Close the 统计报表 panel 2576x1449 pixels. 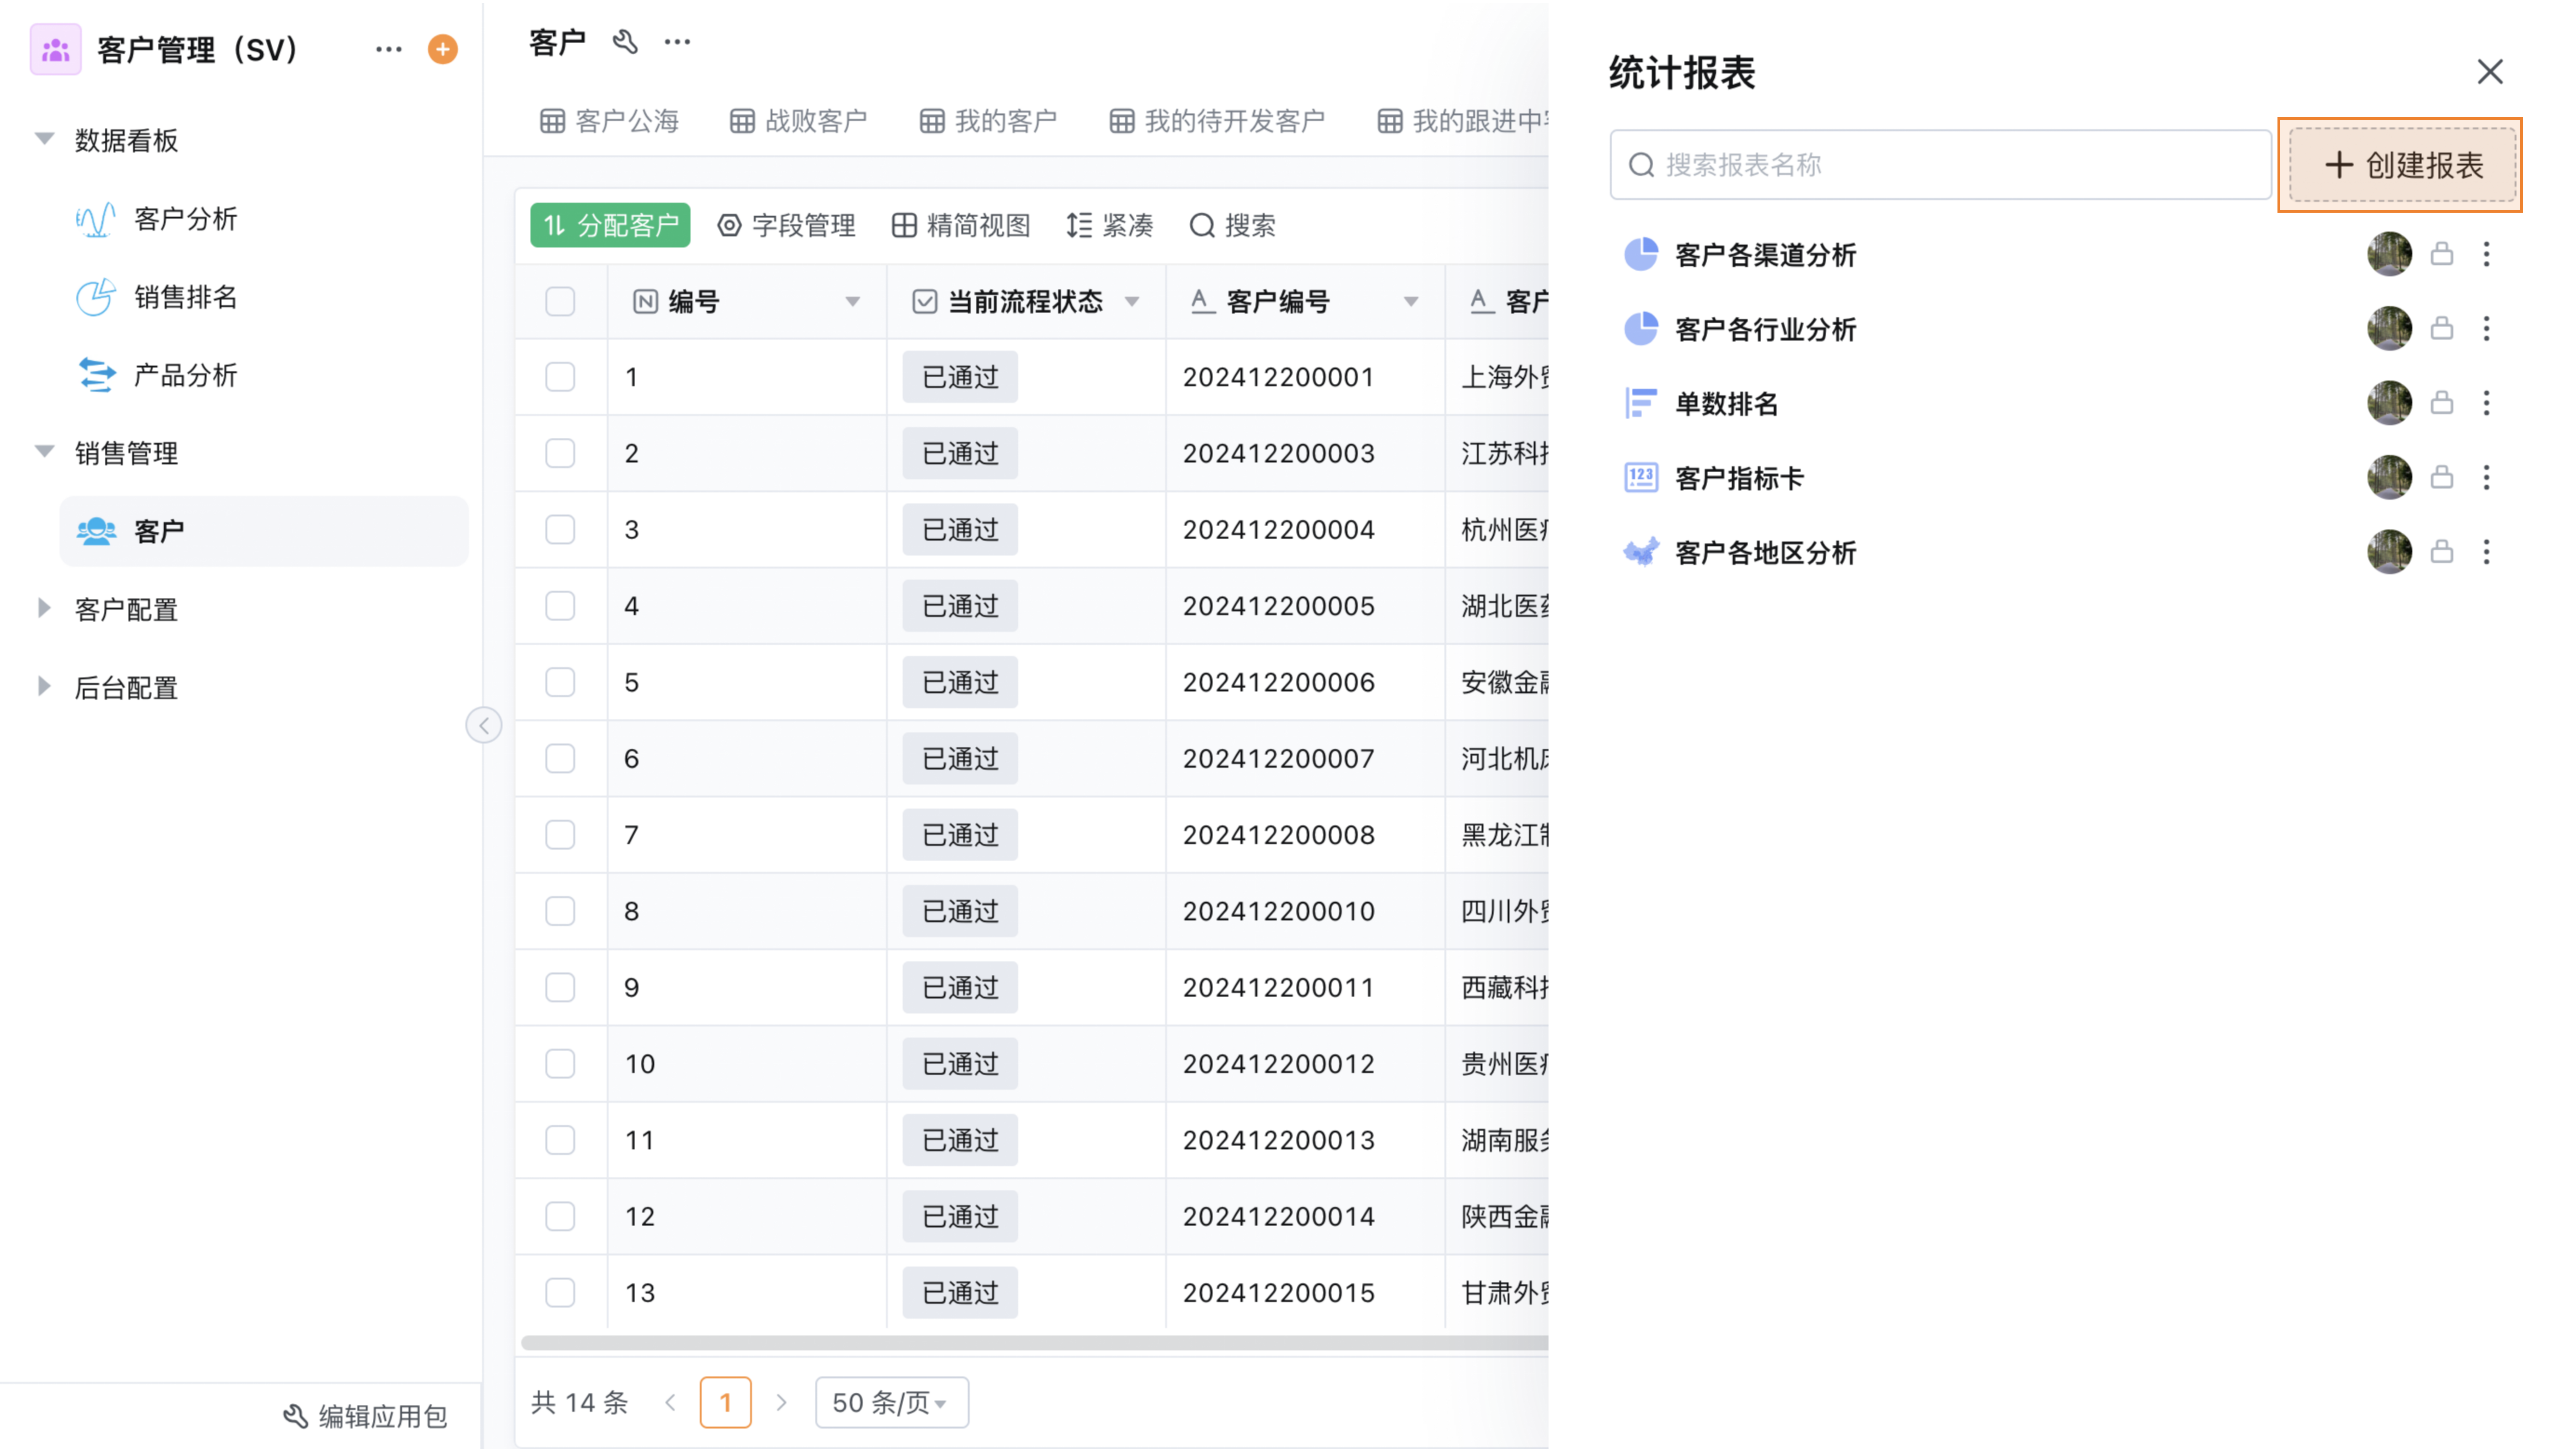[x=2490, y=72]
